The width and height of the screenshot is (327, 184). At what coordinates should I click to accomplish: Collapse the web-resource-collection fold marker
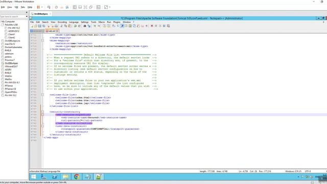tap(42, 114)
